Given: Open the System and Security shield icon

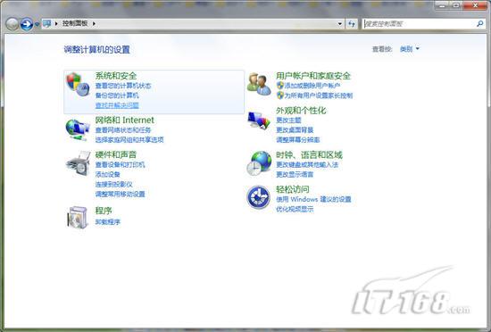Looking at the screenshot, I should [x=78, y=84].
